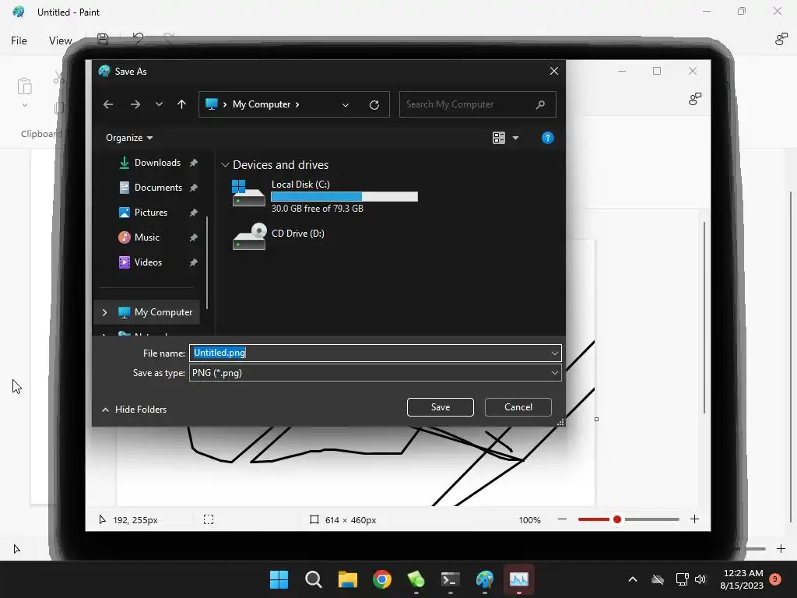Open recent locations chevron beside forward arrow
Screen dimensions: 797x598
159,104
